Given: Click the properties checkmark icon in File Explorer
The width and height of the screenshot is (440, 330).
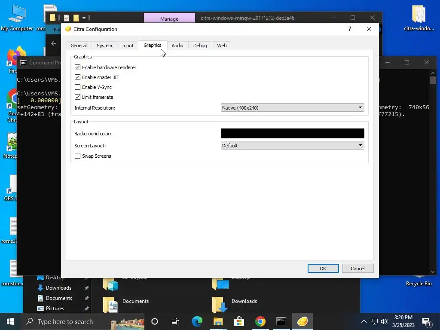Looking at the screenshot, I should point(67,18).
